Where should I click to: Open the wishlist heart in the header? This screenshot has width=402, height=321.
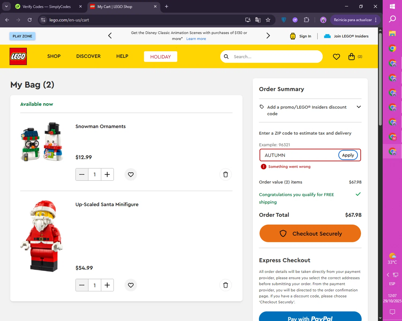336,57
